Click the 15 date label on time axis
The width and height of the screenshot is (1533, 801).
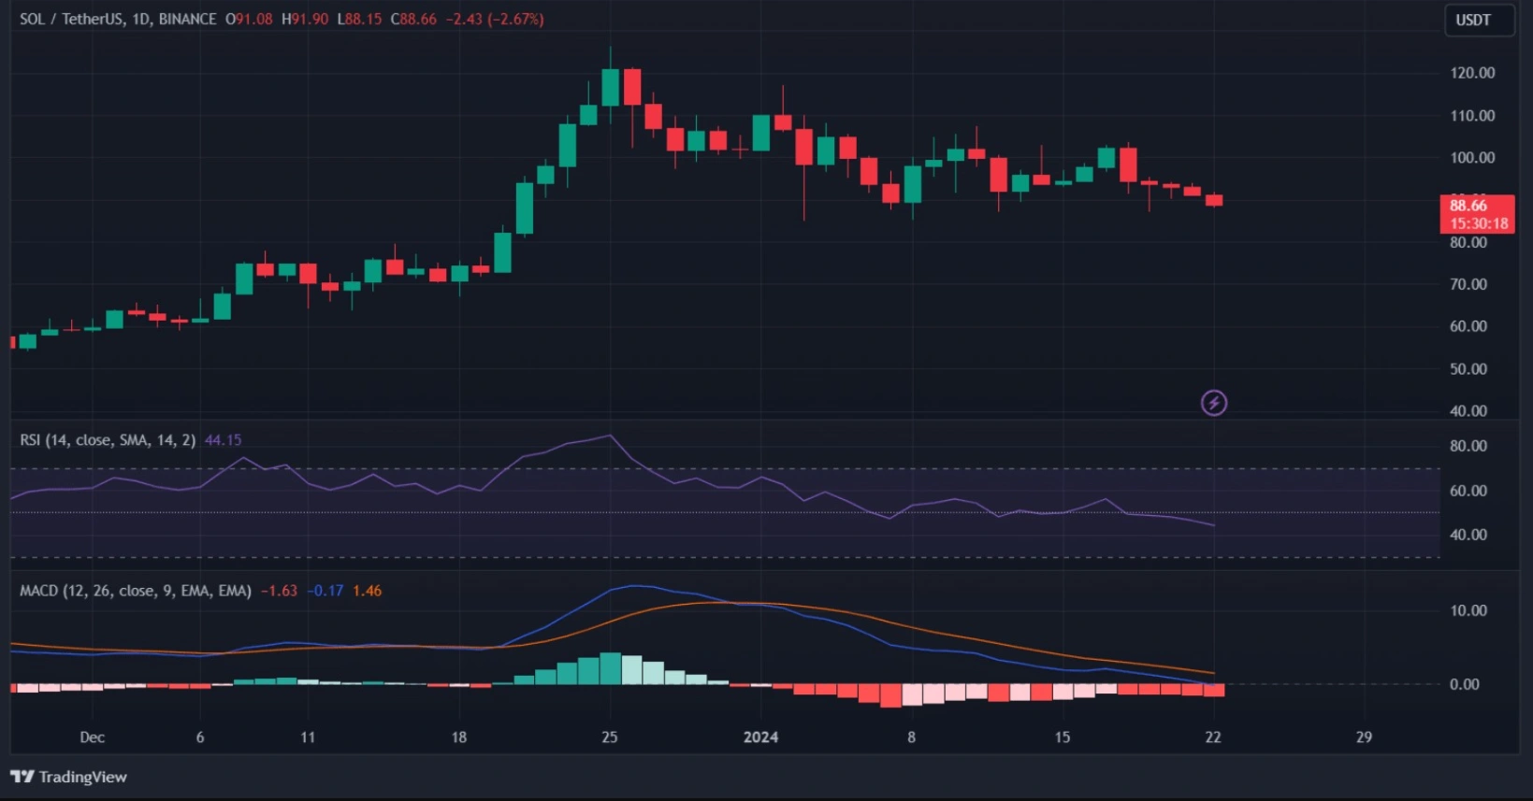pyautogui.click(x=1063, y=737)
